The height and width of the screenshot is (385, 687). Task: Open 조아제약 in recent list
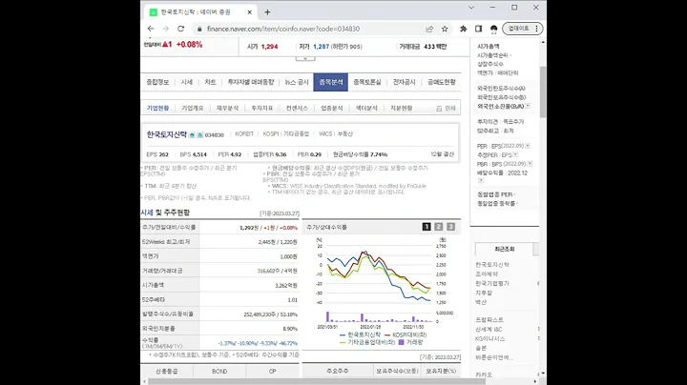[x=487, y=274]
